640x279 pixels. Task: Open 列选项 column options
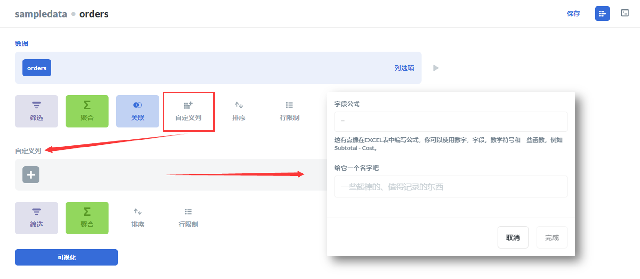(x=404, y=68)
